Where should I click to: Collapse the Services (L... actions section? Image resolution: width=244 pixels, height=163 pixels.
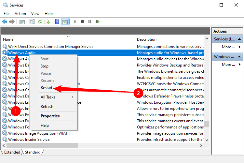pyautogui.click(x=239, y=39)
